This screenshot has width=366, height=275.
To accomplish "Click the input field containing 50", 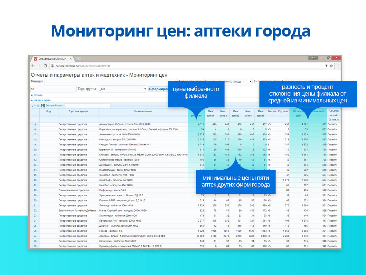I will tap(54, 89).
